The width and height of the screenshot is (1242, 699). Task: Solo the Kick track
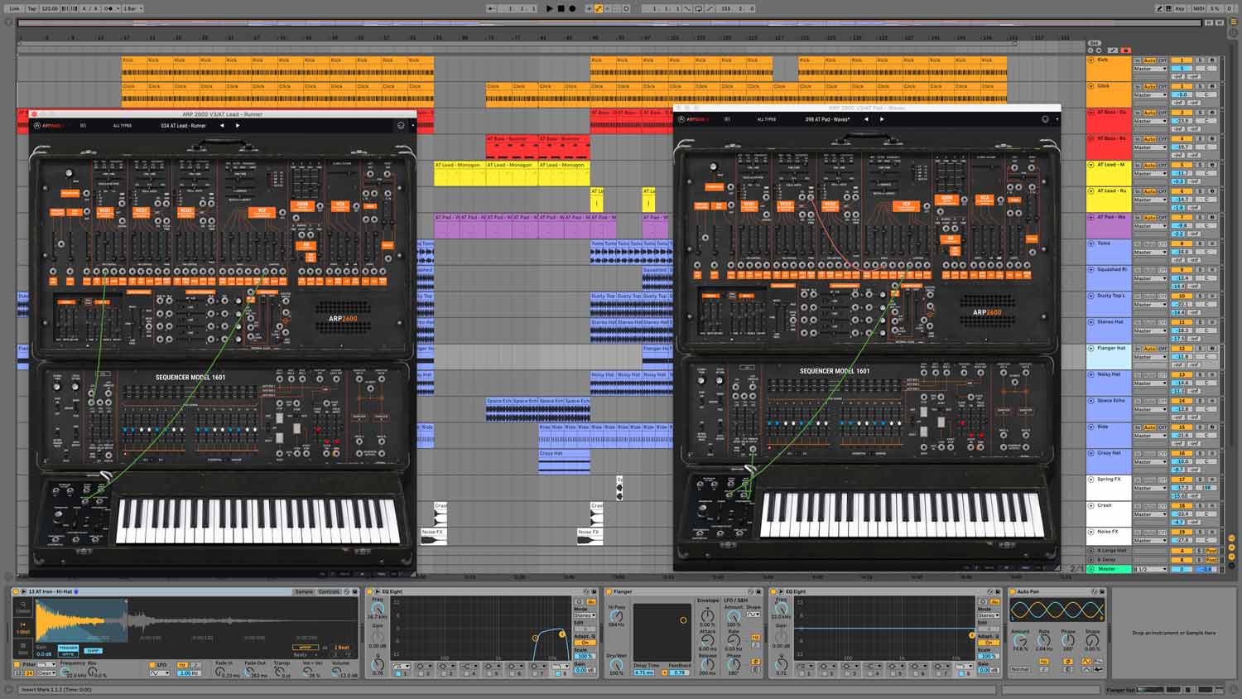[x=1200, y=60]
